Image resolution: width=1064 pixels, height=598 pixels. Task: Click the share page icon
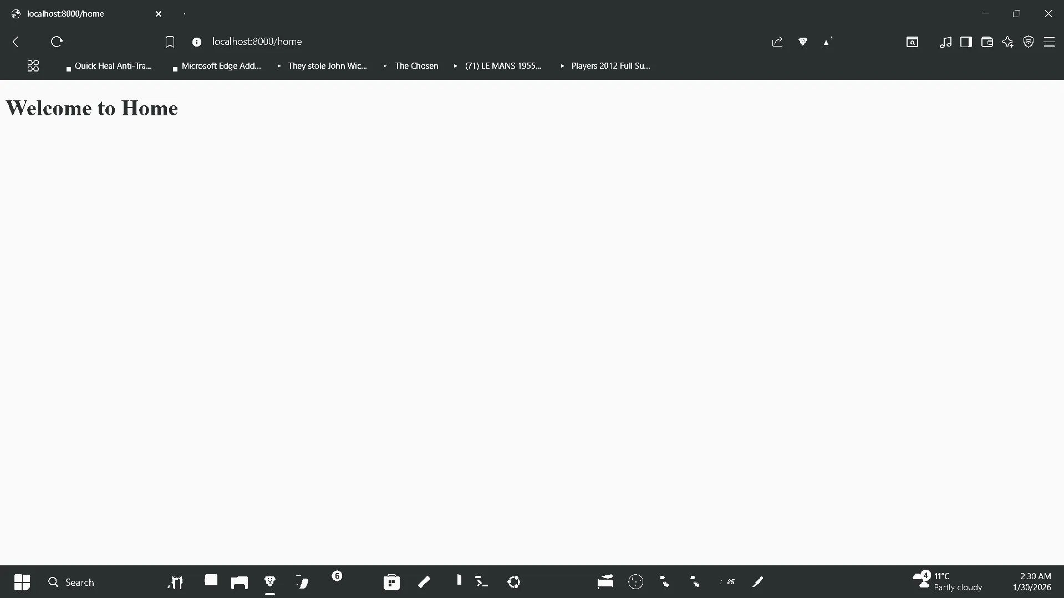(x=777, y=42)
